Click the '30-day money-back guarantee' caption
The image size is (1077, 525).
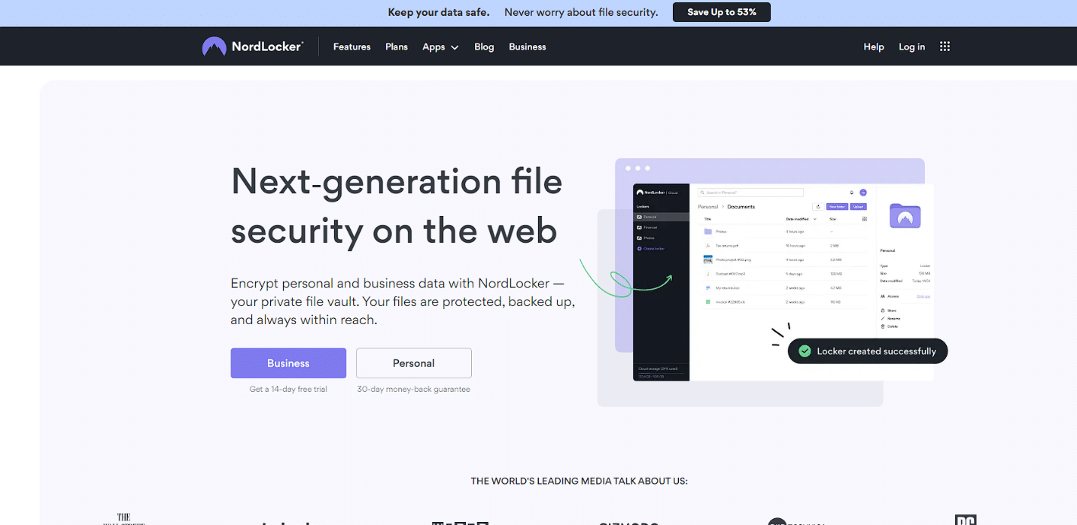click(414, 389)
